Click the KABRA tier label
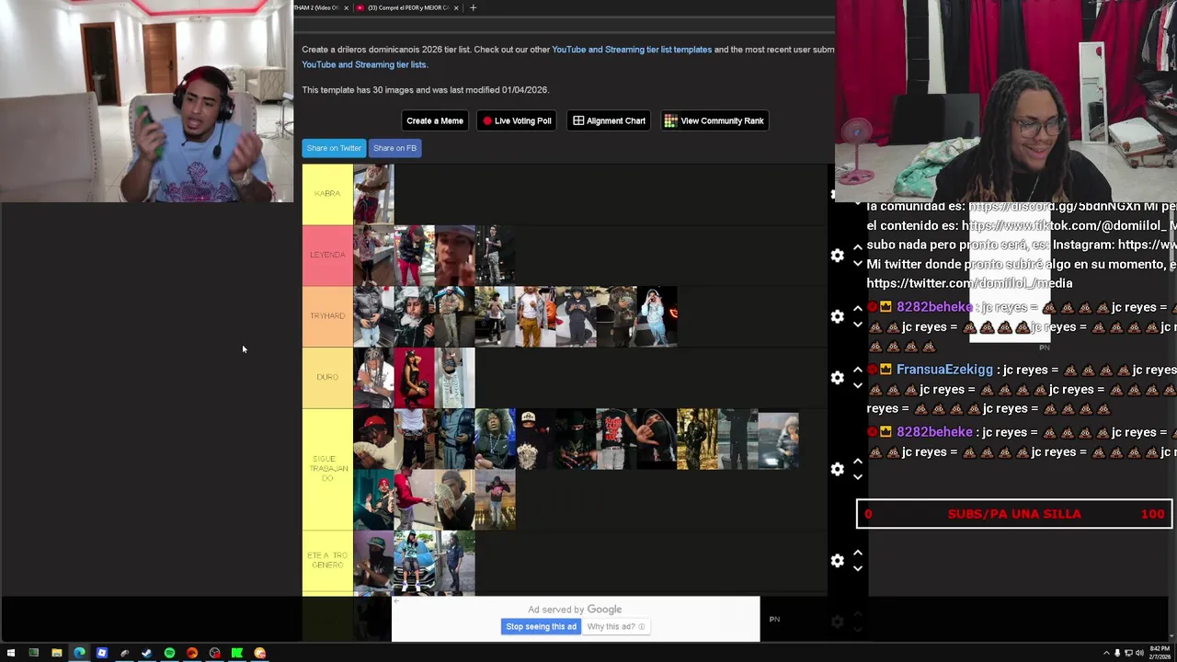The image size is (1177, 662). 327,194
